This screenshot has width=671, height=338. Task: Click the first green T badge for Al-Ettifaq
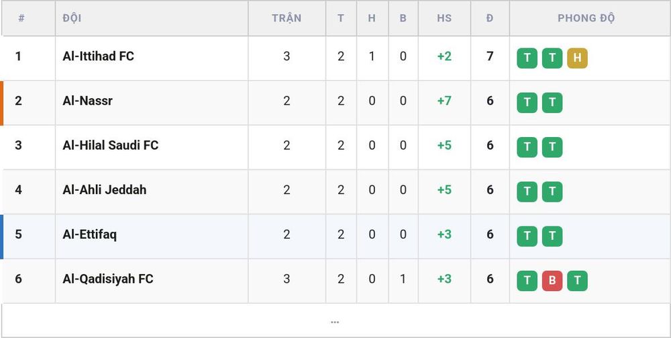527,237
